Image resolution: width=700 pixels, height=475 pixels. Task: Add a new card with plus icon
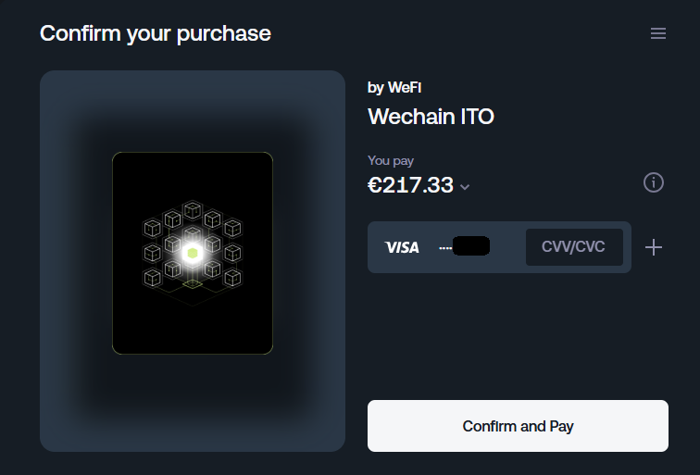click(x=654, y=247)
